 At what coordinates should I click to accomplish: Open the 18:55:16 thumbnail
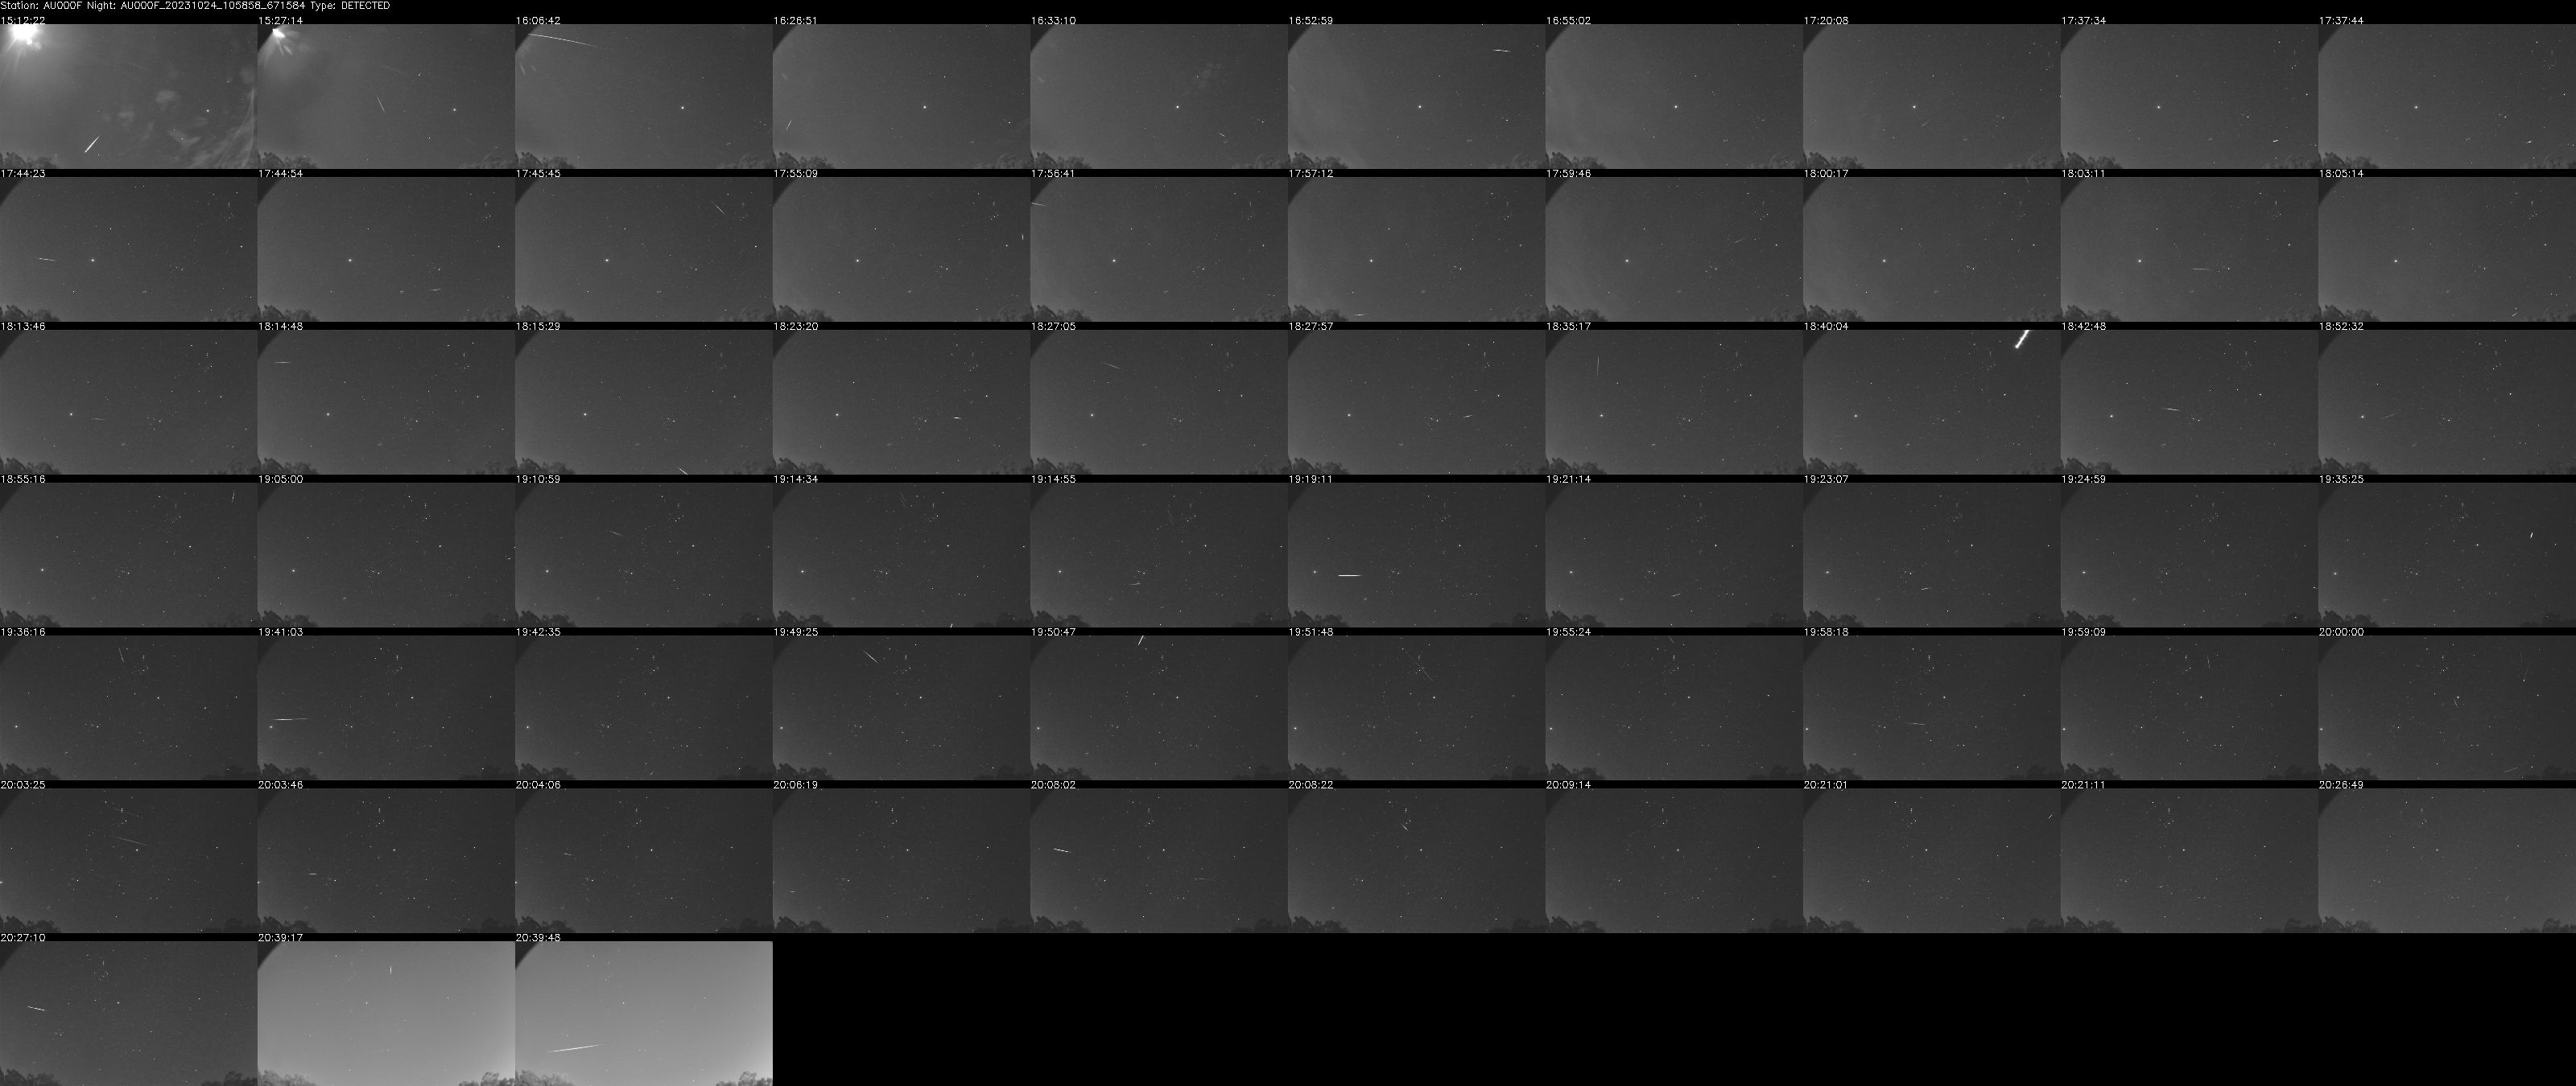pyautogui.click(x=128, y=554)
